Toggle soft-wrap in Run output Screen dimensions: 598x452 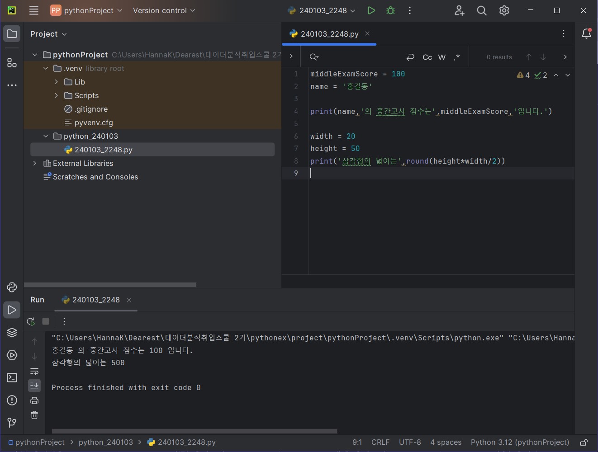(x=34, y=371)
